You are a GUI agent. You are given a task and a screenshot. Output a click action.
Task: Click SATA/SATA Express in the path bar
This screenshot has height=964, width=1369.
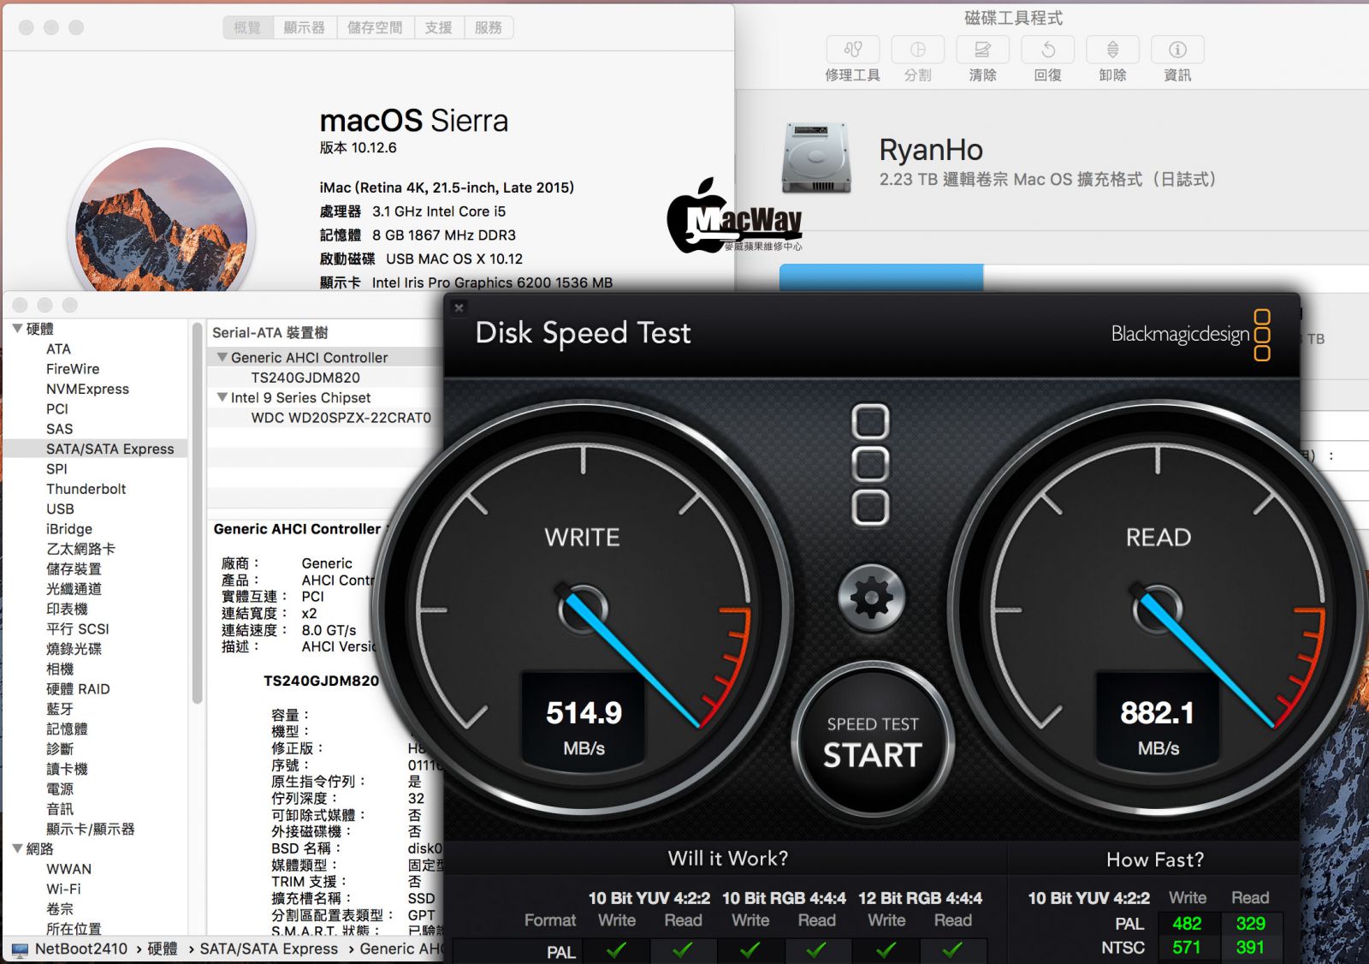(269, 949)
